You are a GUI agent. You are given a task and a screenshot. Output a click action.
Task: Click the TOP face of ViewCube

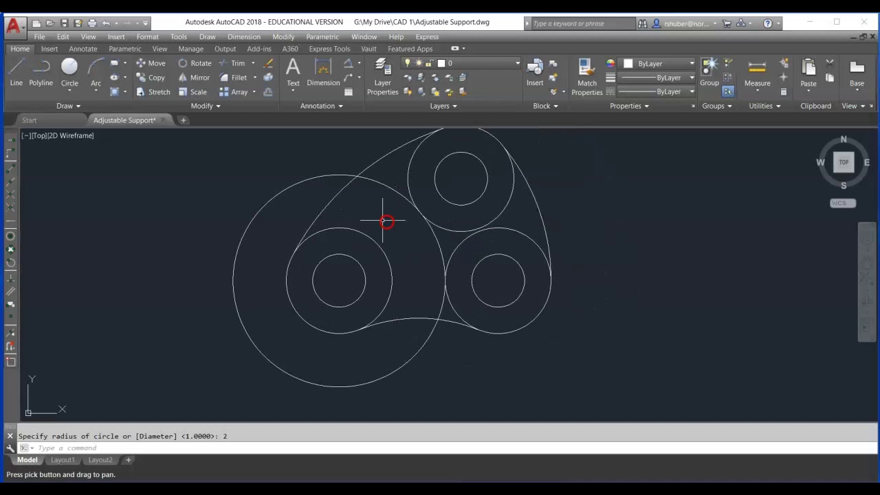[844, 162]
